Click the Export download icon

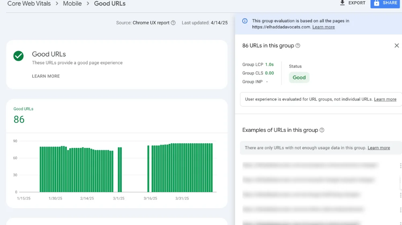click(x=342, y=3)
